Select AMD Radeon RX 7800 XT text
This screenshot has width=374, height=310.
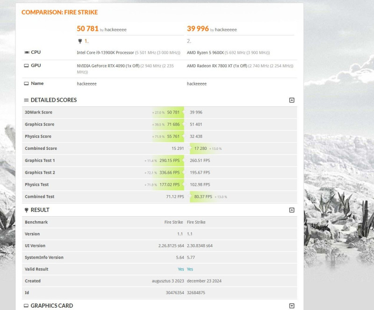209,66
